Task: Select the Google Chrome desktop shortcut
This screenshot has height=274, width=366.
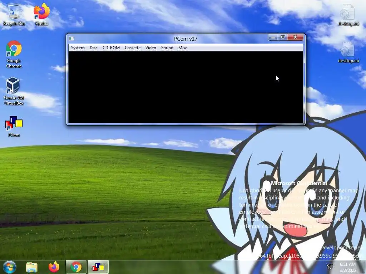Action: point(14,54)
